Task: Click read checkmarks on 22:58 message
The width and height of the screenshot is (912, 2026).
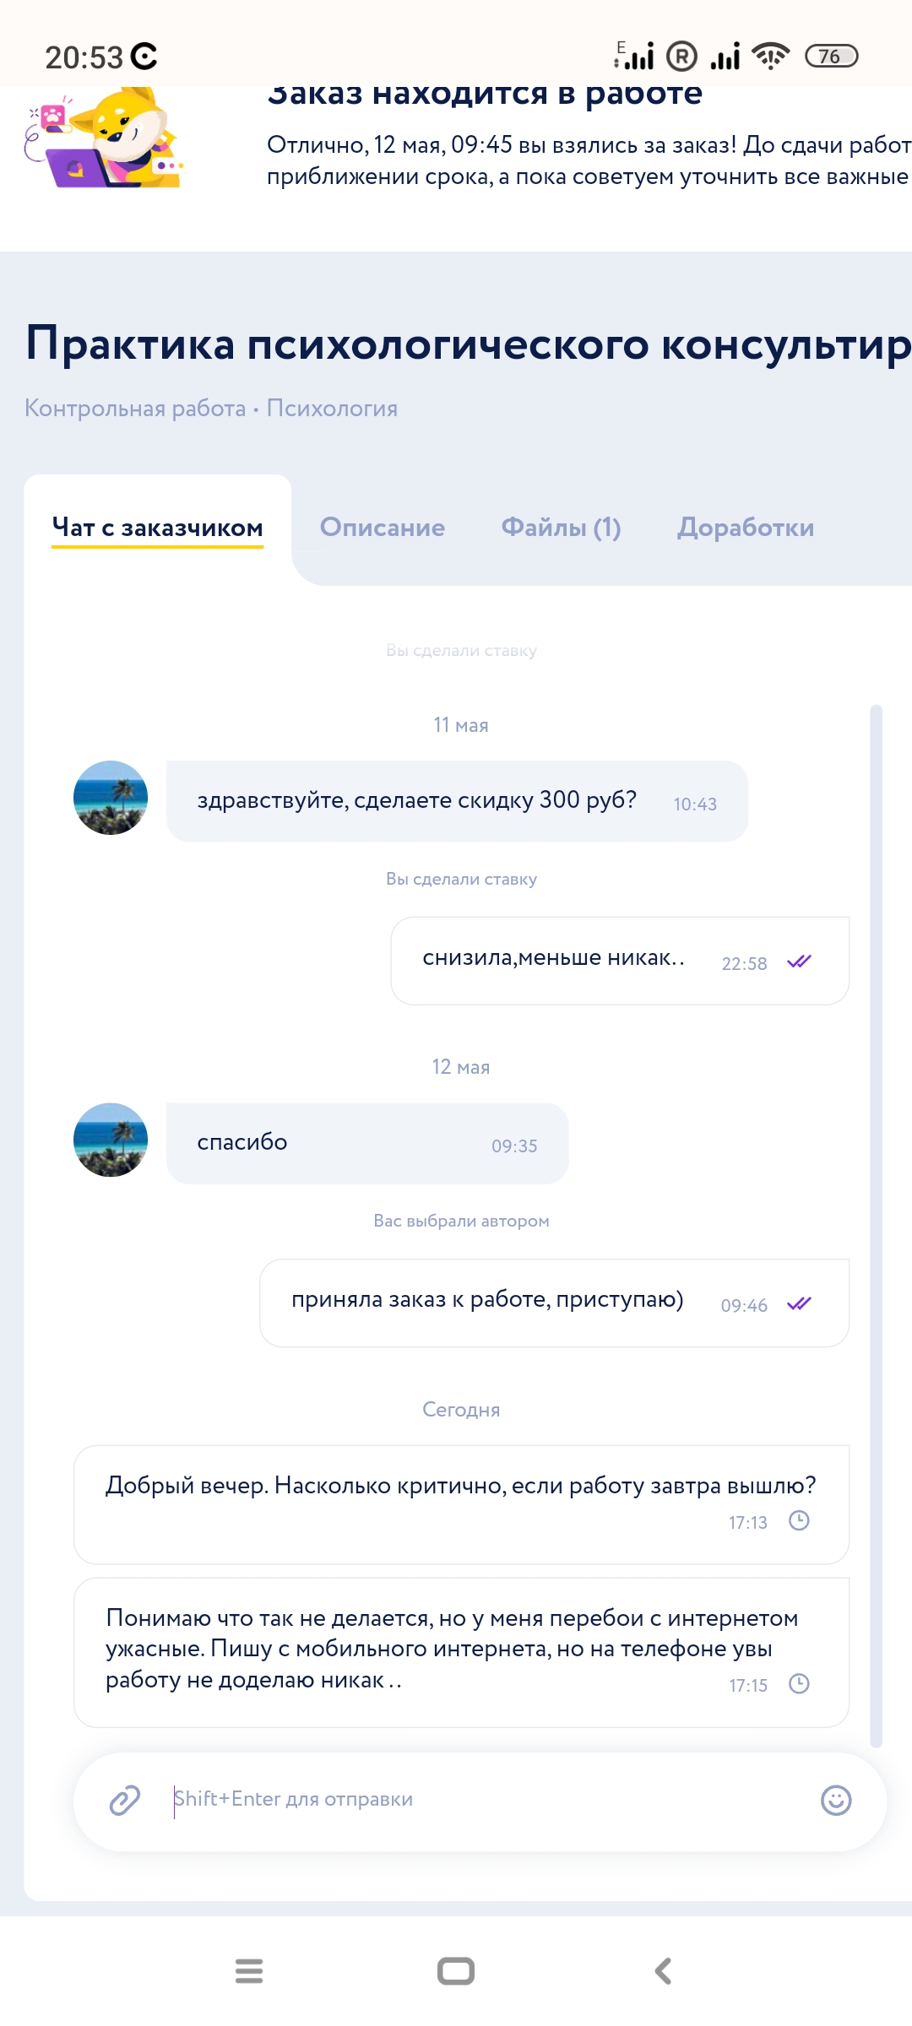Action: (799, 962)
